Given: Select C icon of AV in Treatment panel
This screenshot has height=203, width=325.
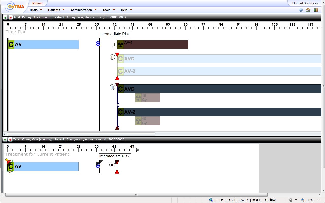Looking at the screenshot, I should tap(10, 167).
